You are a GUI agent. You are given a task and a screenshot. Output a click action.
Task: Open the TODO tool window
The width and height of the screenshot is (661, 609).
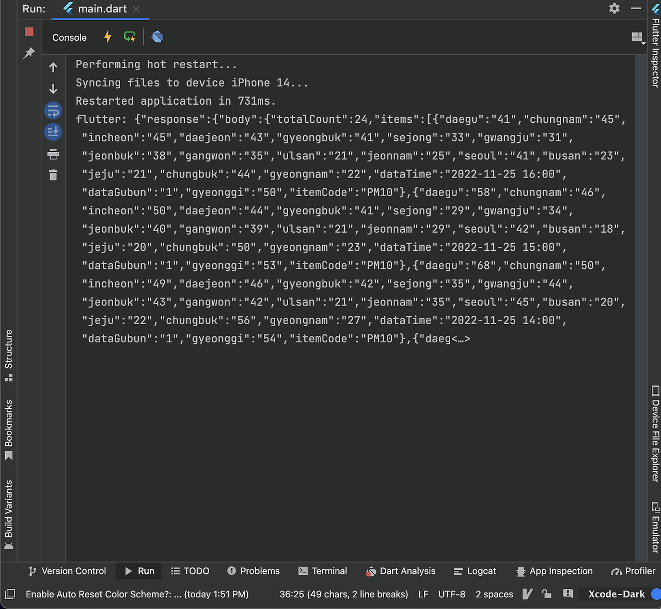pyautogui.click(x=190, y=571)
